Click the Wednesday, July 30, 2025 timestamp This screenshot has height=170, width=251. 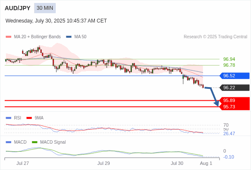tap(56, 21)
